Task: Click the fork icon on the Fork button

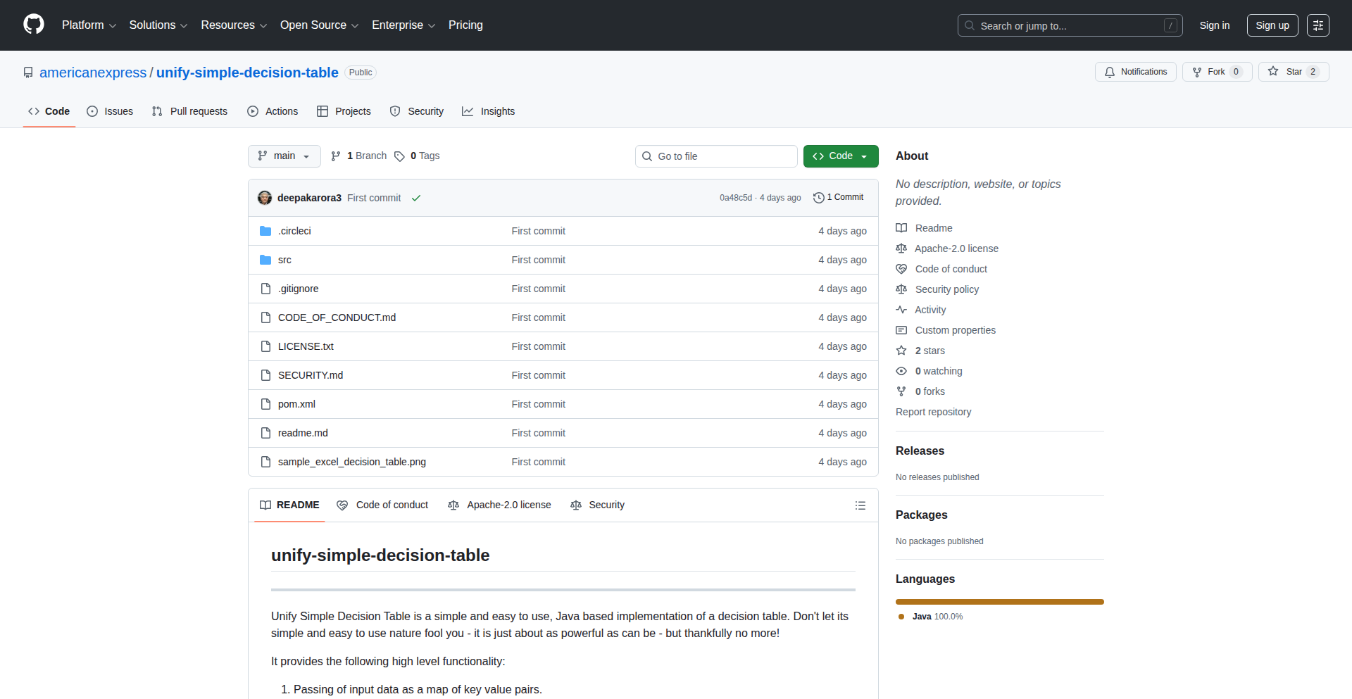Action: pyautogui.click(x=1197, y=72)
